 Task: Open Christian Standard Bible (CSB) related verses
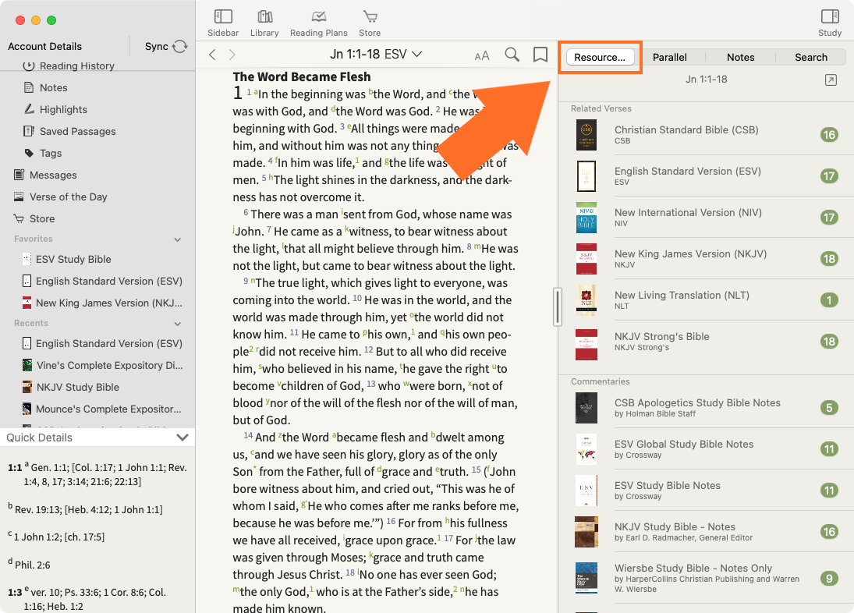click(x=707, y=135)
